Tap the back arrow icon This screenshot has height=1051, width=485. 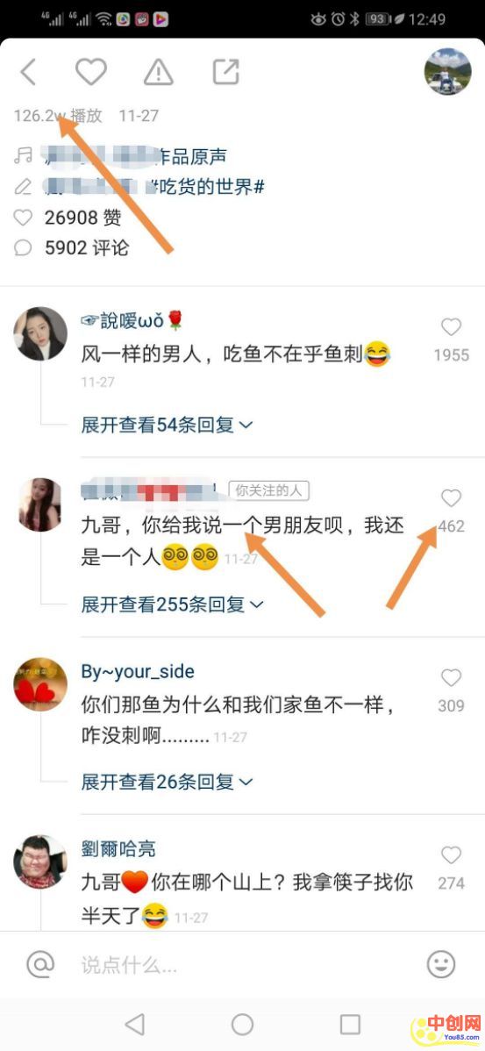28,72
